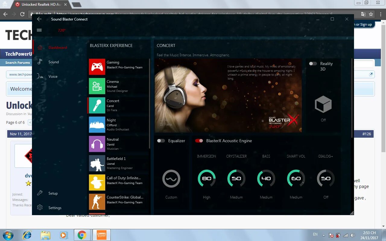This screenshot has height=241, width=386.
Task: Open the Sound music note icon
Action: pos(40,62)
